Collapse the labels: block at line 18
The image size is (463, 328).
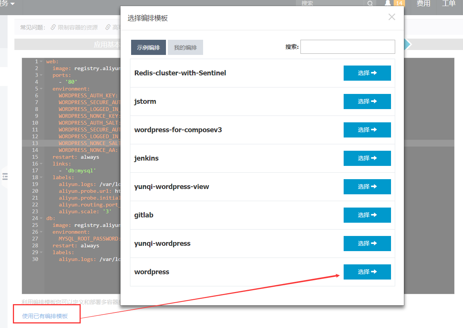coord(41,177)
